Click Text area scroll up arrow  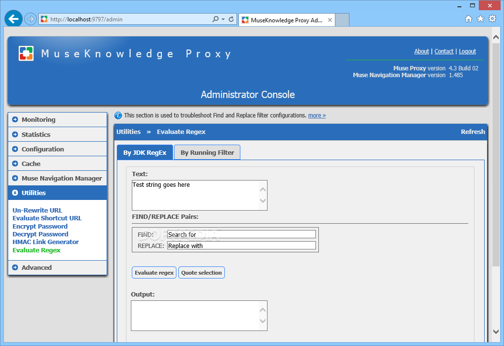coord(263,190)
